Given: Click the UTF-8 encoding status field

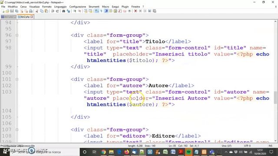Looking at the screenshot, I should tap(247, 146).
